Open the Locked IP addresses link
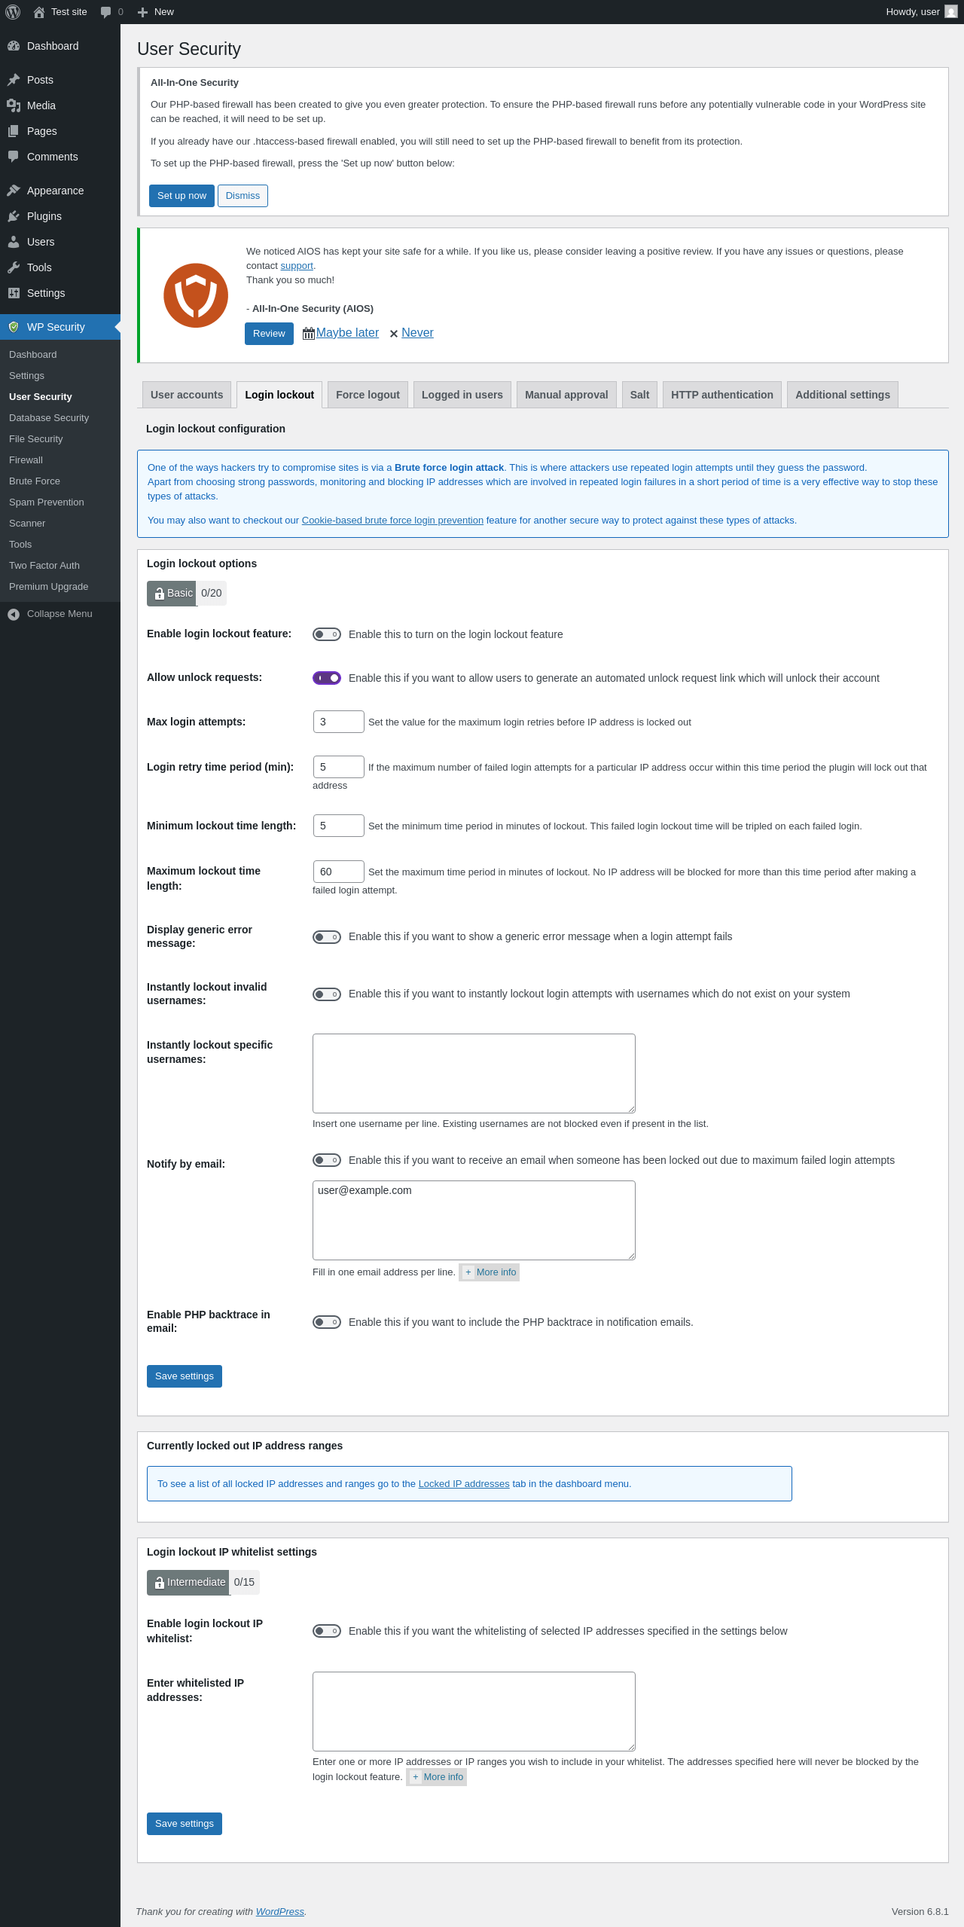964x1927 pixels. [x=464, y=1484]
